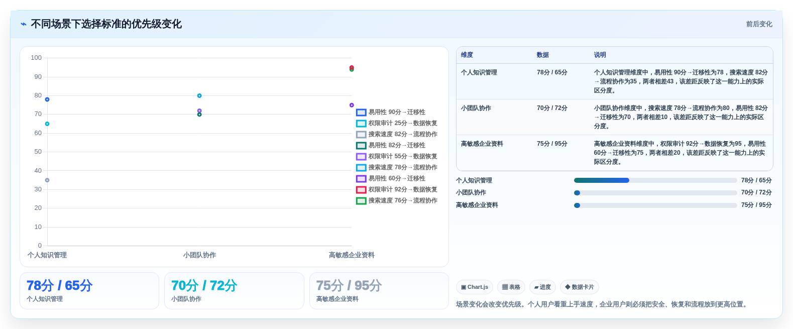This screenshot has width=793, height=329.
Task: Click the blue data point at 78 for 个人知识管理
Action: pyautogui.click(x=47, y=99)
